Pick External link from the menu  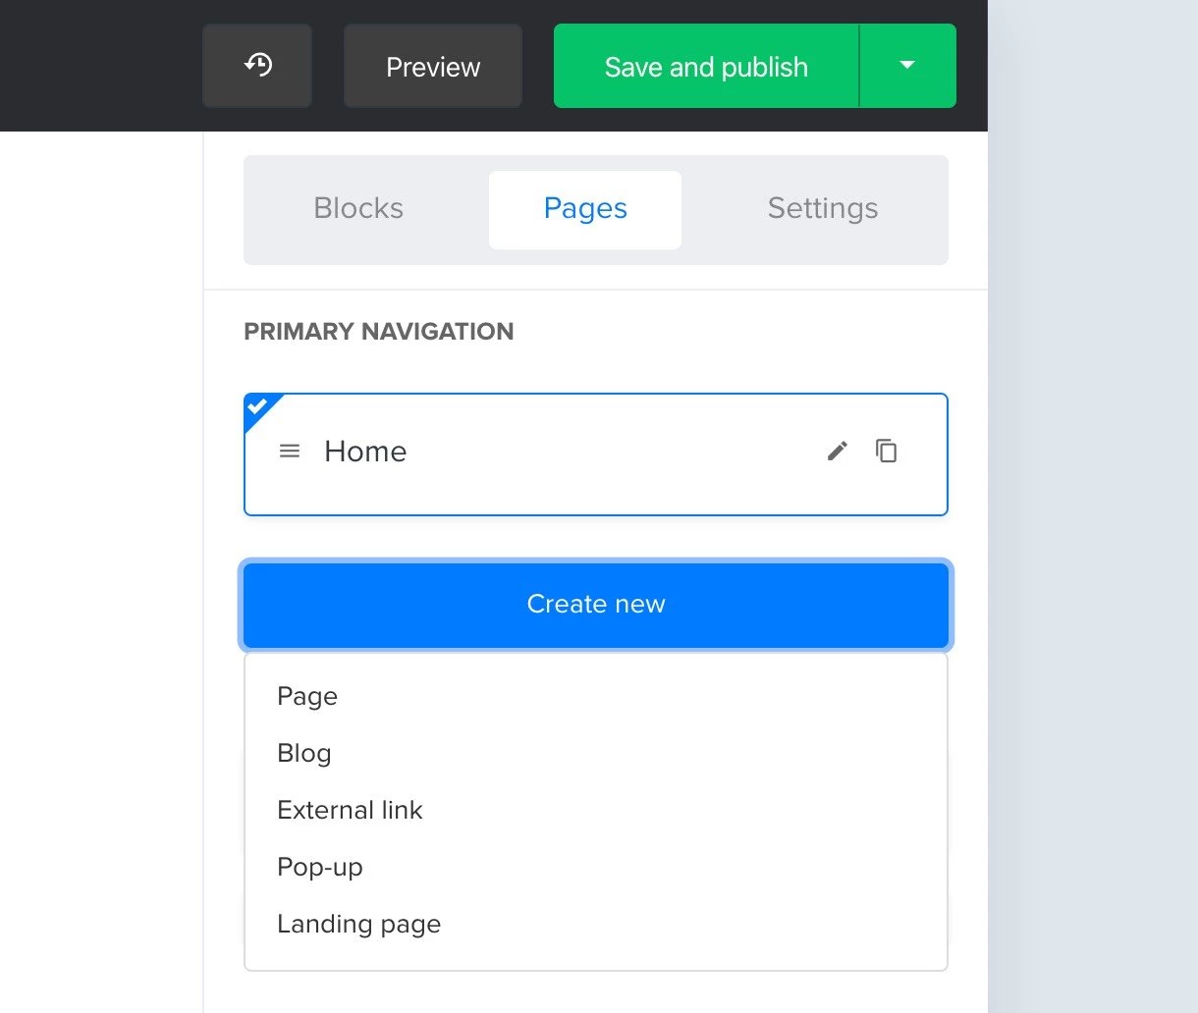(x=350, y=811)
